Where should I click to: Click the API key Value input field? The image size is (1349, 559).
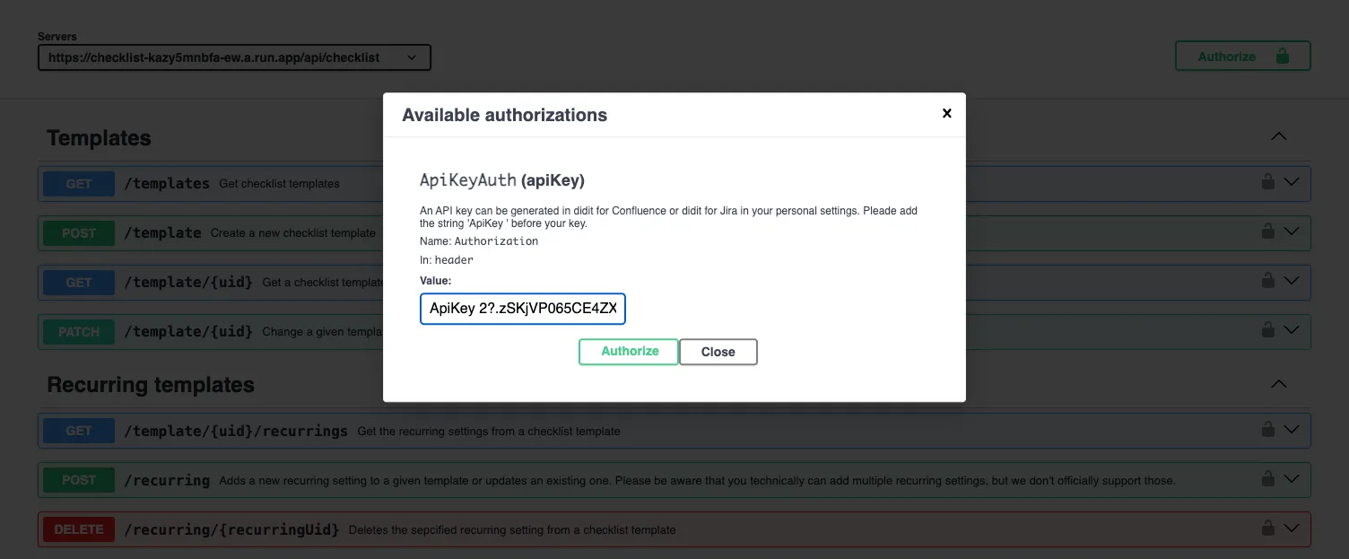[523, 309]
